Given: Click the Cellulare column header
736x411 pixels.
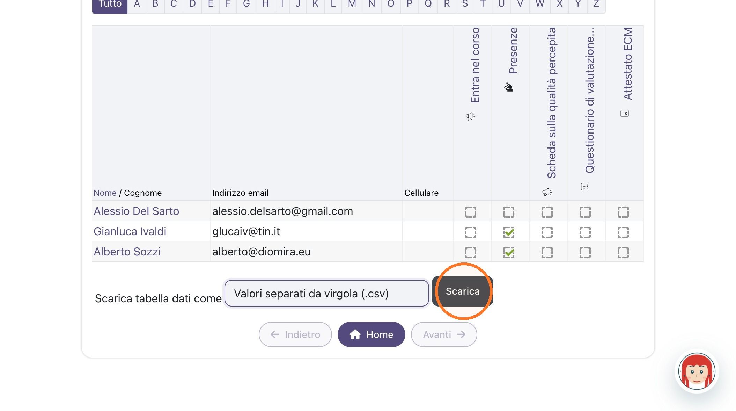Looking at the screenshot, I should (x=421, y=193).
